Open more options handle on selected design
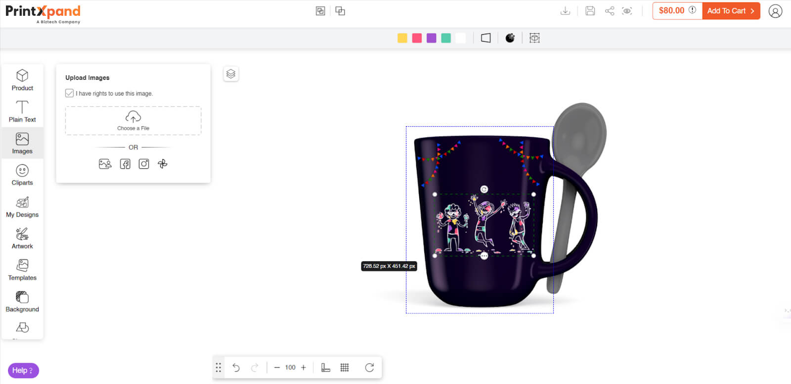The width and height of the screenshot is (791, 384). coord(484,255)
